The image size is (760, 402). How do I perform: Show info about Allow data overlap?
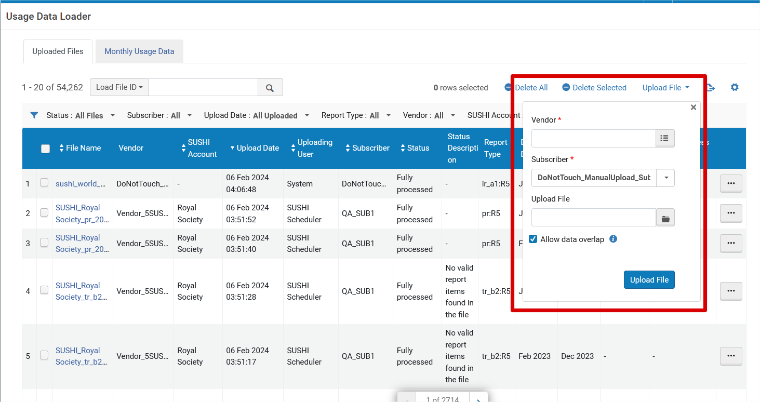(x=613, y=239)
